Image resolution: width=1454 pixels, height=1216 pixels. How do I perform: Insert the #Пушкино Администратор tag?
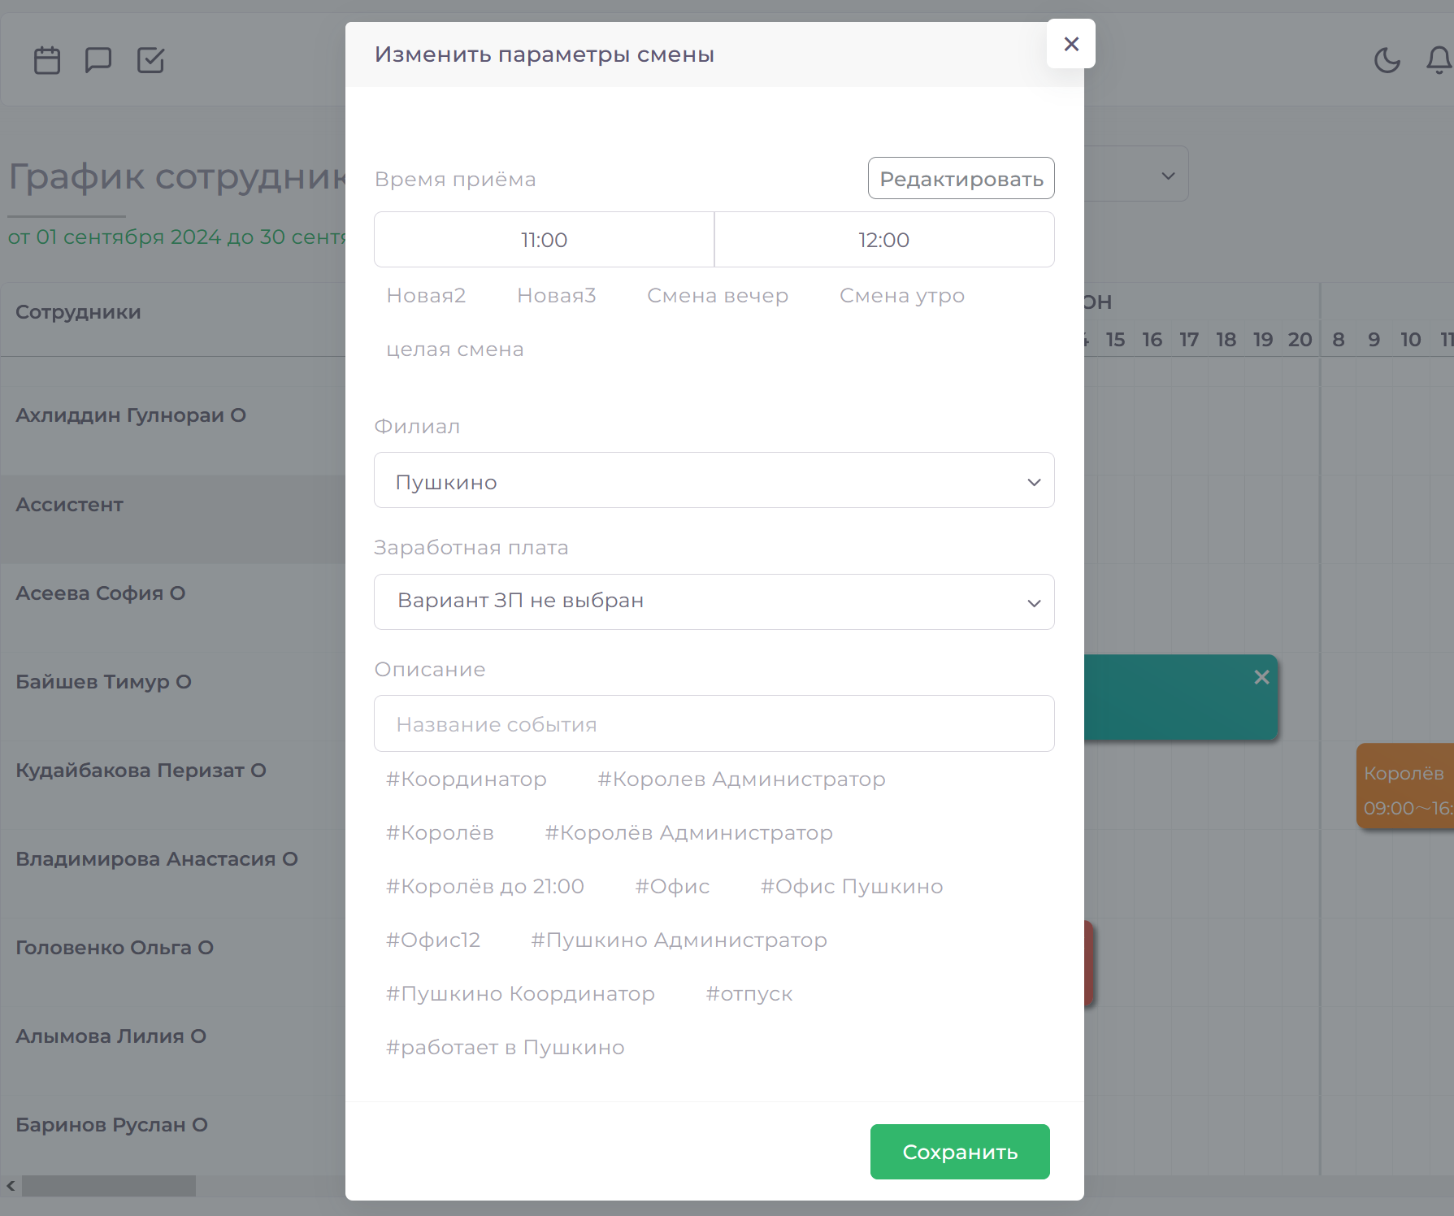[679, 940]
